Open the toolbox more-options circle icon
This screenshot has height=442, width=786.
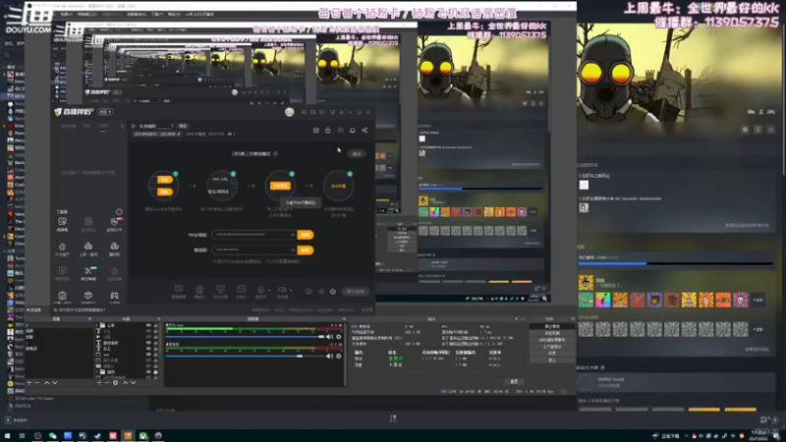(x=119, y=212)
